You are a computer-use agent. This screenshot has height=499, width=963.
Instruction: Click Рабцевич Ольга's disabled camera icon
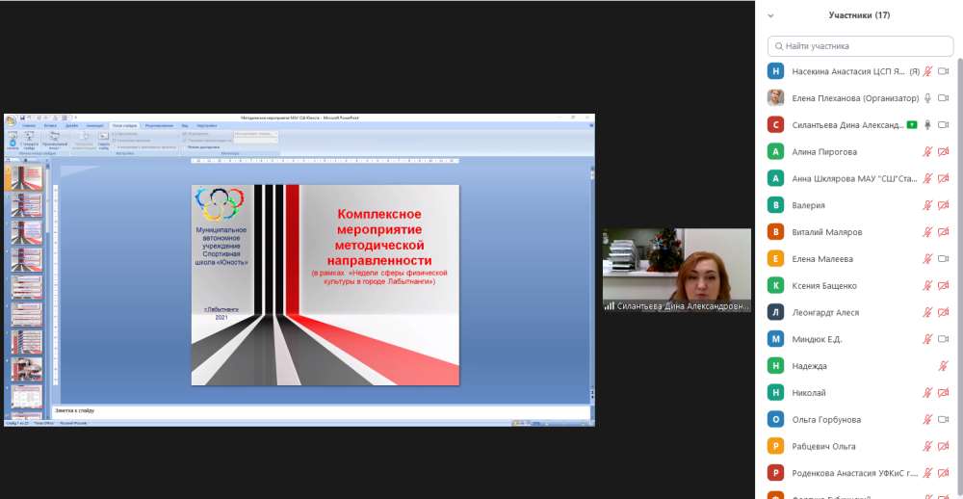pos(944,446)
